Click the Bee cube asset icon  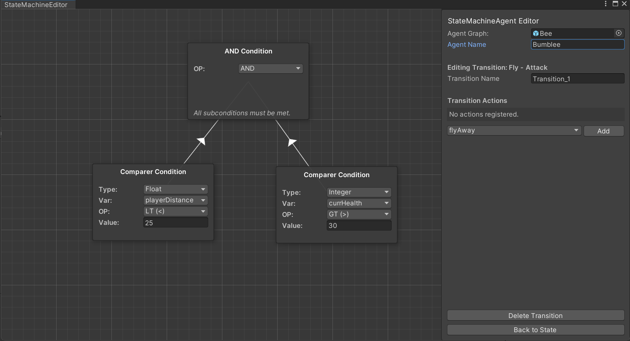[x=536, y=33]
